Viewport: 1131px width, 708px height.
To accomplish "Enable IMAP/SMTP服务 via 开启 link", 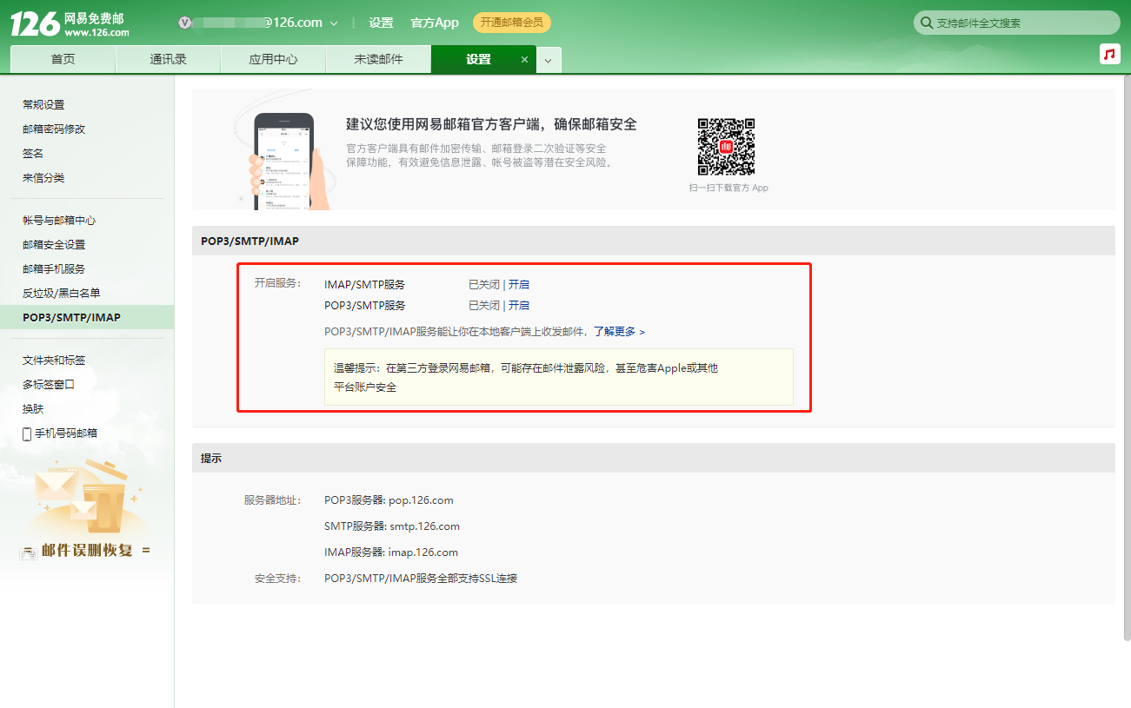I will (x=519, y=284).
